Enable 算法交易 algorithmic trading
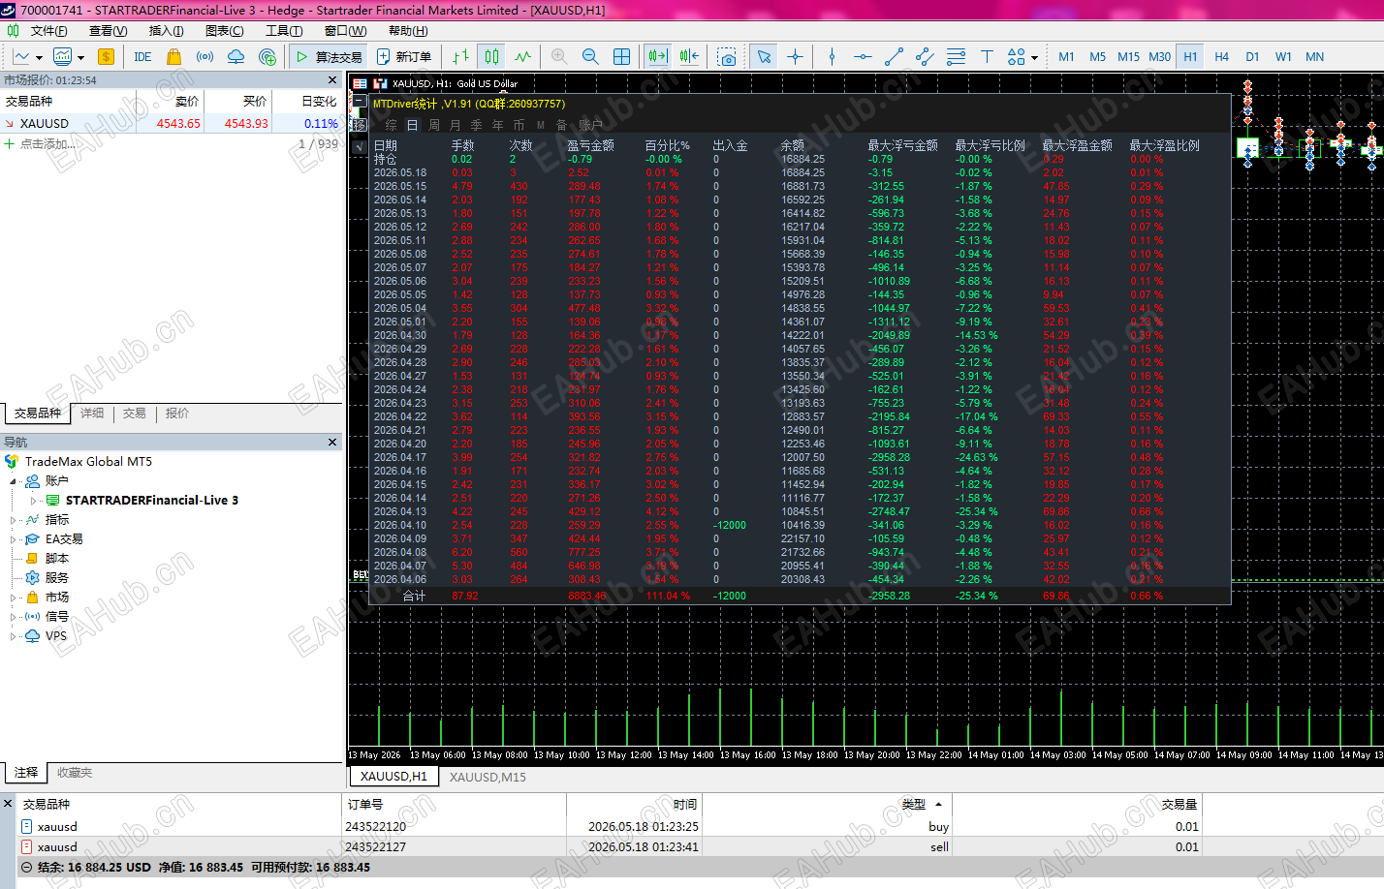The width and height of the screenshot is (1384, 889). [x=329, y=57]
